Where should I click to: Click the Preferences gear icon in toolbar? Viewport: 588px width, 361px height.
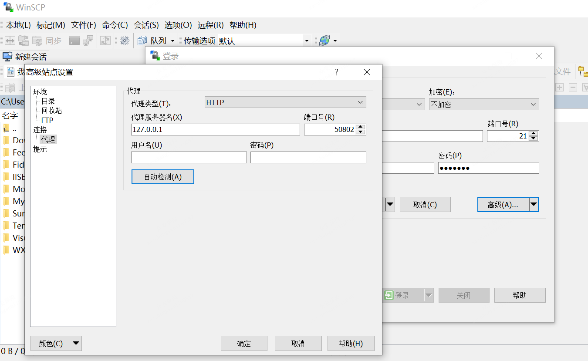[x=125, y=40]
